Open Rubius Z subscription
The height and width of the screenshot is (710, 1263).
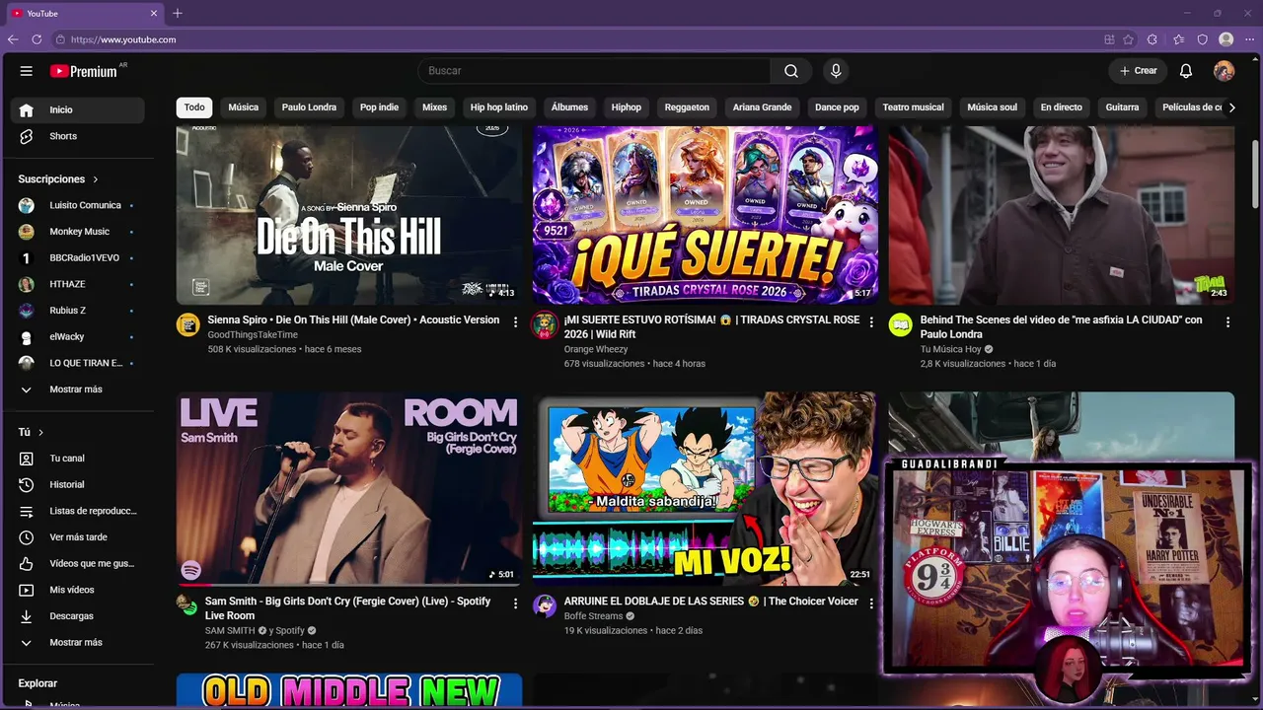click(78, 311)
